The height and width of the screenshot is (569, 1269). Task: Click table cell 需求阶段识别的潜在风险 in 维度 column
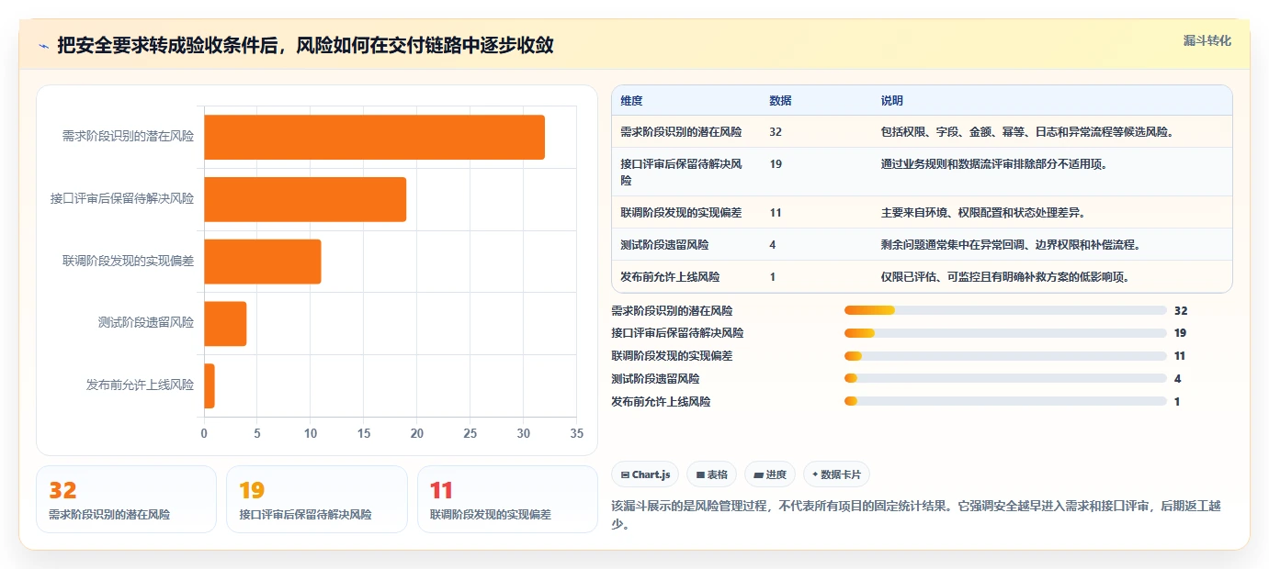click(681, 131)
